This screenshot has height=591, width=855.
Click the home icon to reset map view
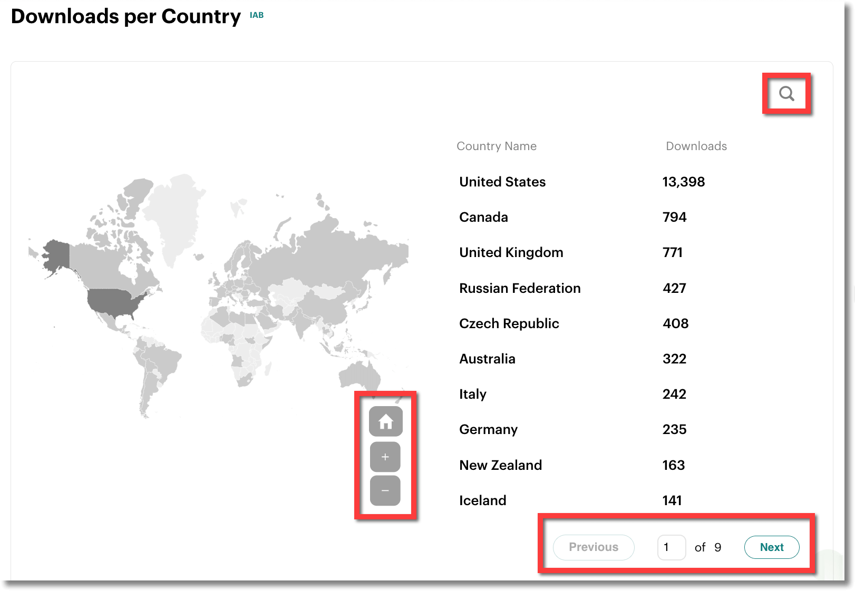tap(385, 421)
